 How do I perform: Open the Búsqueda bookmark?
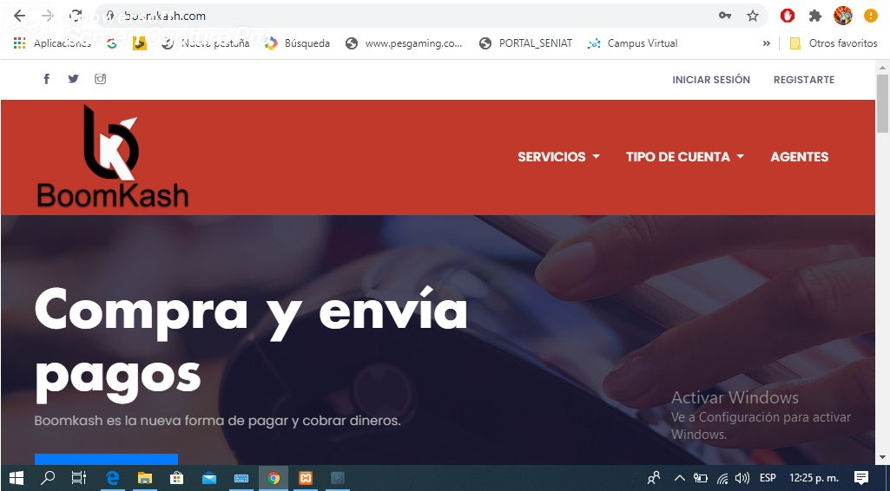pos(298,43)
